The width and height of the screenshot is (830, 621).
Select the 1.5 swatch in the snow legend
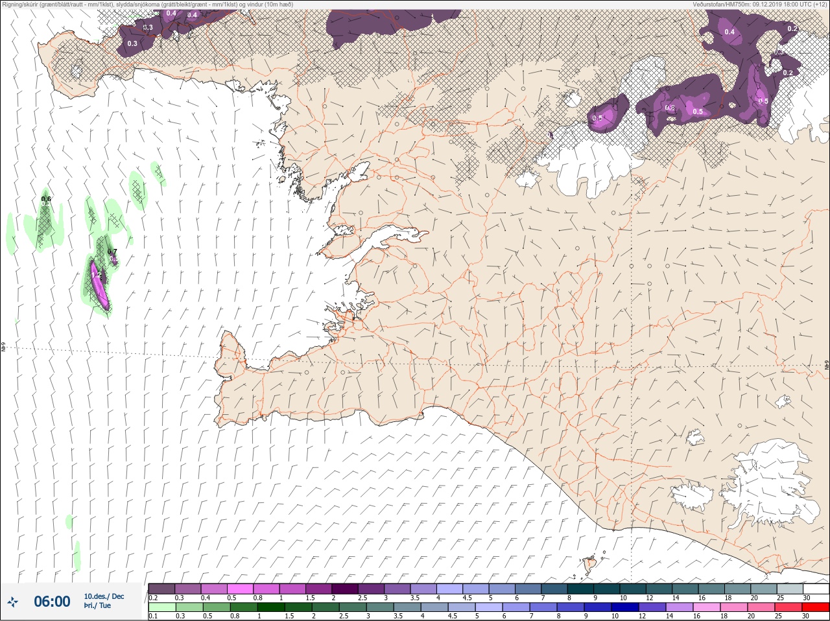(x=319, y=589)
